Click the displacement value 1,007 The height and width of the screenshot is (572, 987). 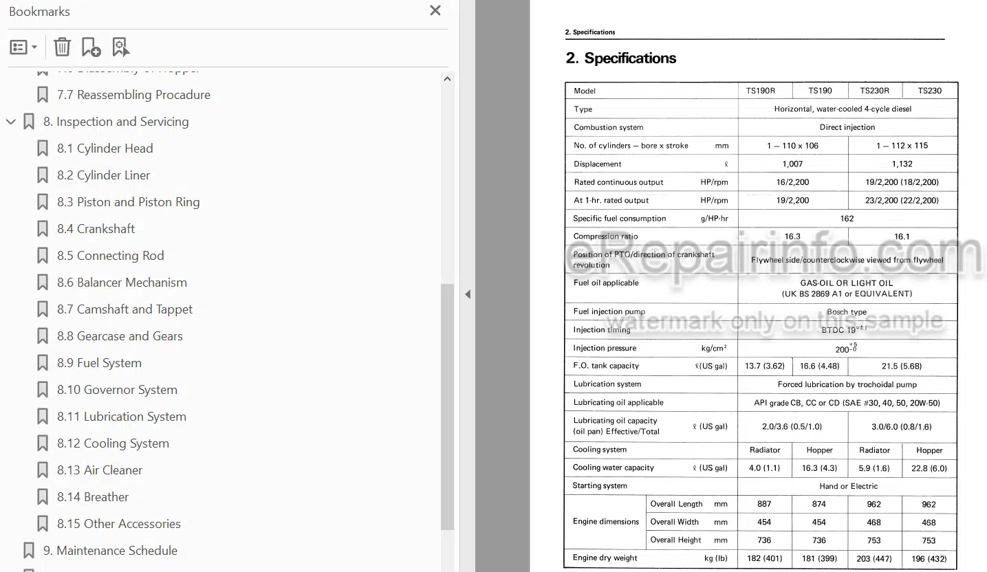coord(792,164)
